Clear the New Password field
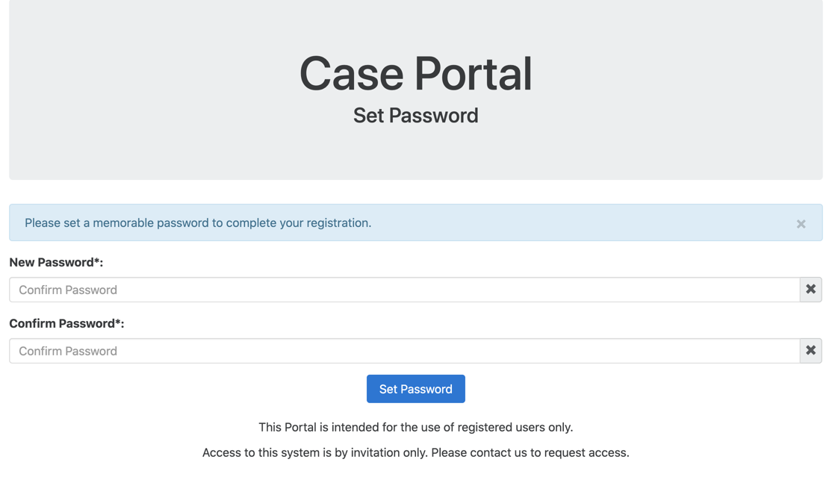The image size is (832, 483). pos(810,290)
